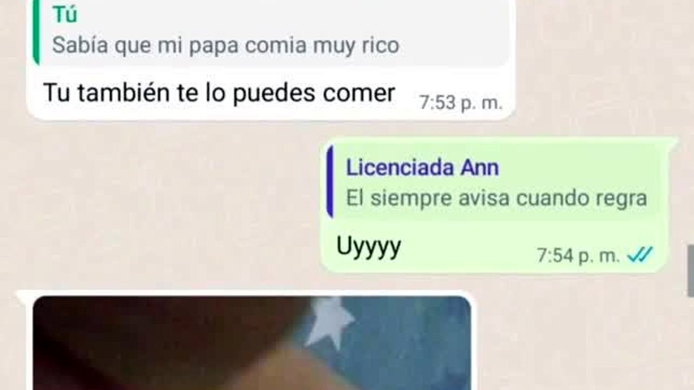This screenshot has height=390, width=694.
Task: Open the received photo message
Action: point(252,343)
